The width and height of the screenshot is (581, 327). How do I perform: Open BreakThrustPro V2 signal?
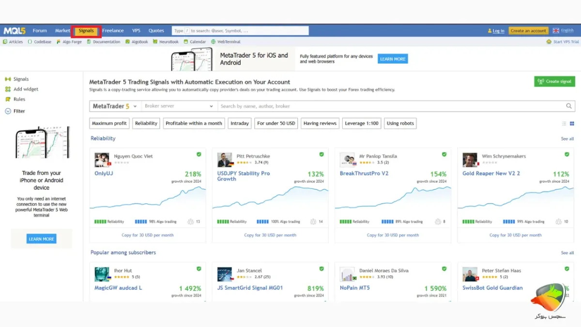(x=364, y=173)
